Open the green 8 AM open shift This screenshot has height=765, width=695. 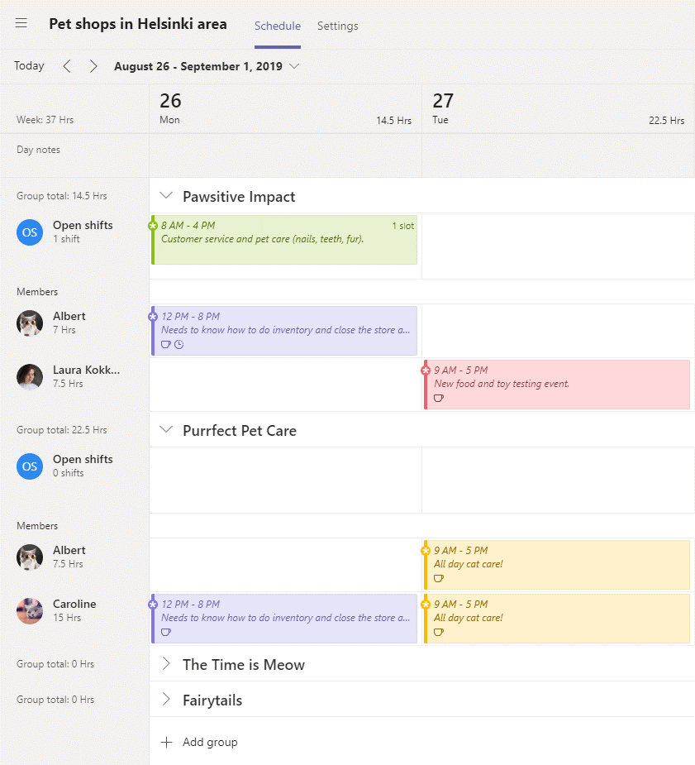click(x=284, y=240)
